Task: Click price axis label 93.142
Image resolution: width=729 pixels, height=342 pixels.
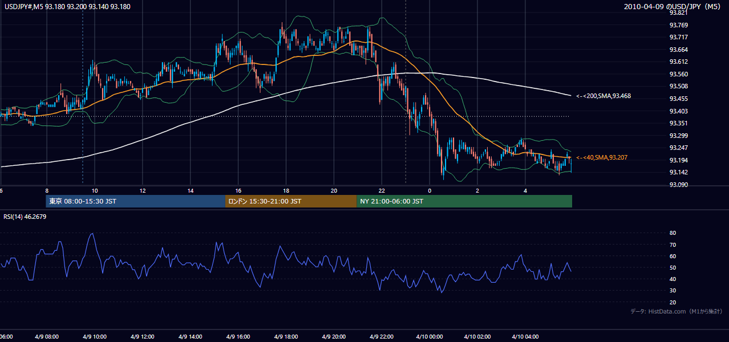Action: 679,172
